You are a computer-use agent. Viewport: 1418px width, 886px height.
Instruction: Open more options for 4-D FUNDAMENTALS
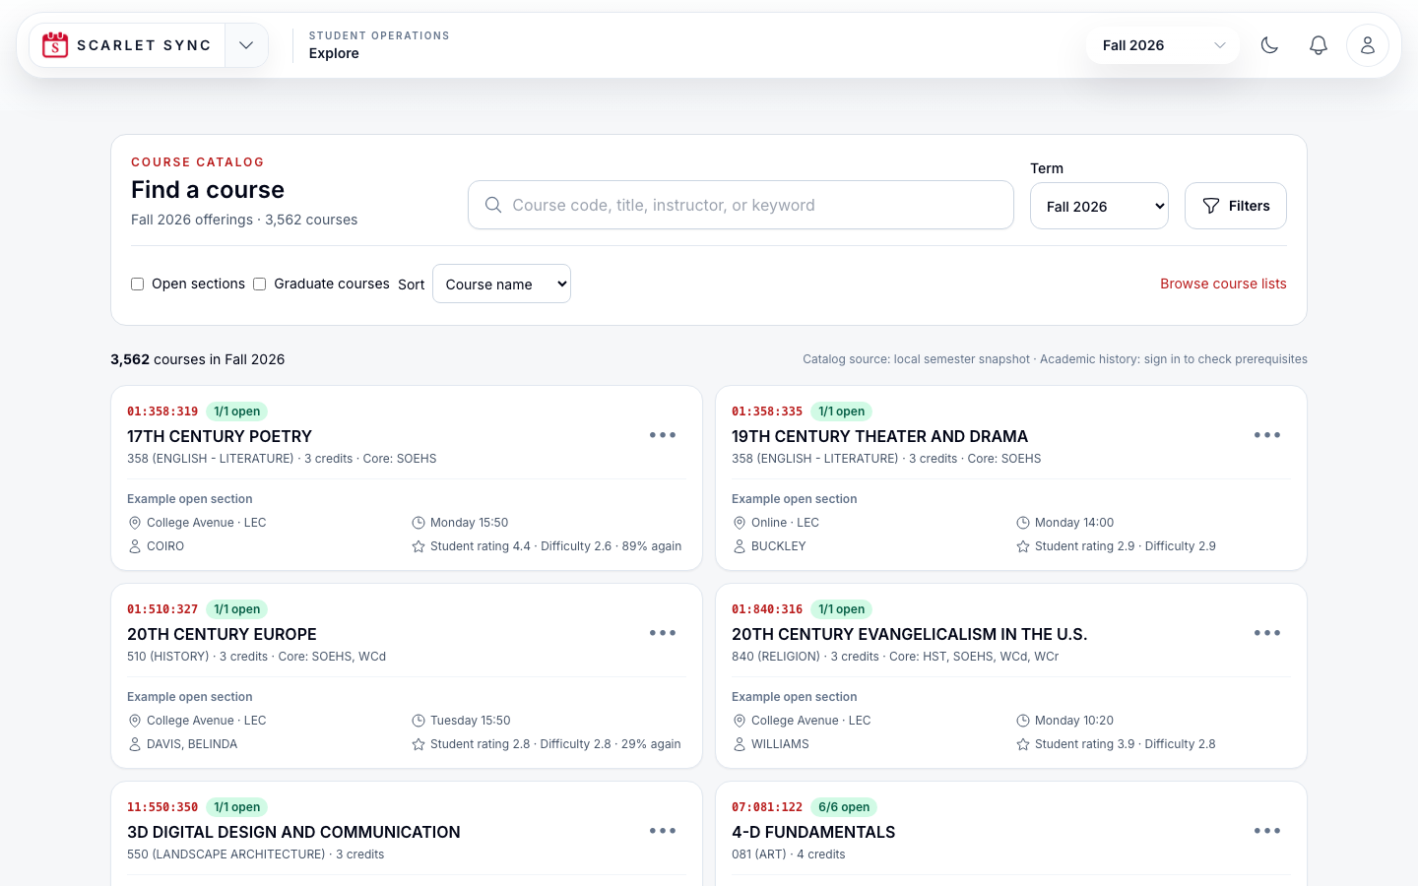[x=1267, y=831]
